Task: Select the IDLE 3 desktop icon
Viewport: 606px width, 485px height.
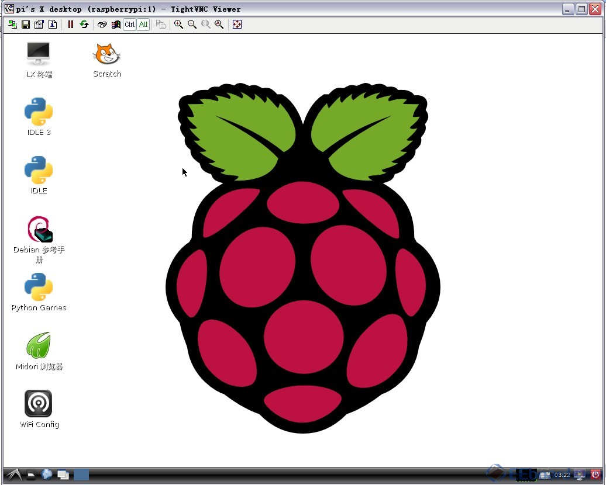Action: [x=39, y=117]
